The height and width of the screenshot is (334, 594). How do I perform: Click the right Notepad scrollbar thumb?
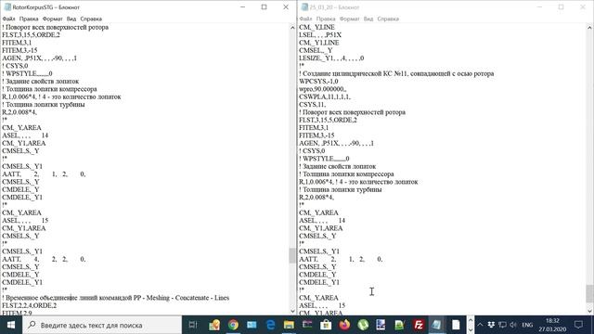[x=589, y=293]
